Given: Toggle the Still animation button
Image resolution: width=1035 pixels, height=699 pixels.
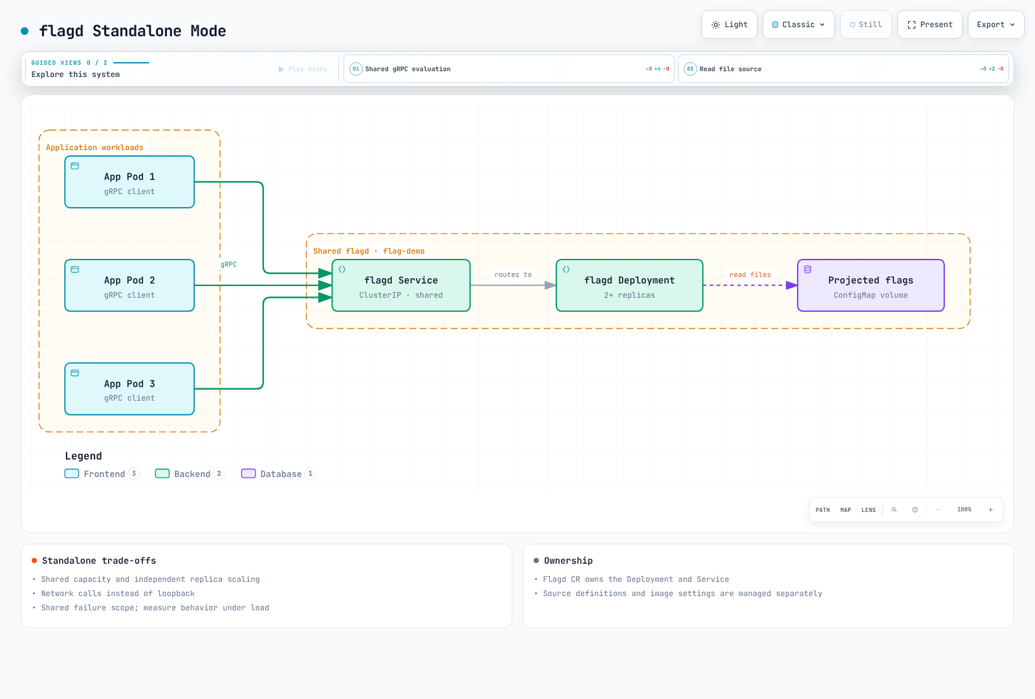Looking at the screenshot, I should click(866, 25).
